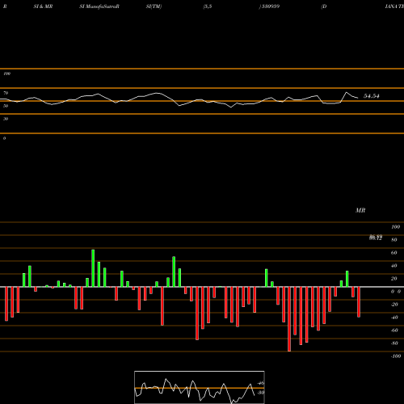Click the -60 label on MR axis

394,330
